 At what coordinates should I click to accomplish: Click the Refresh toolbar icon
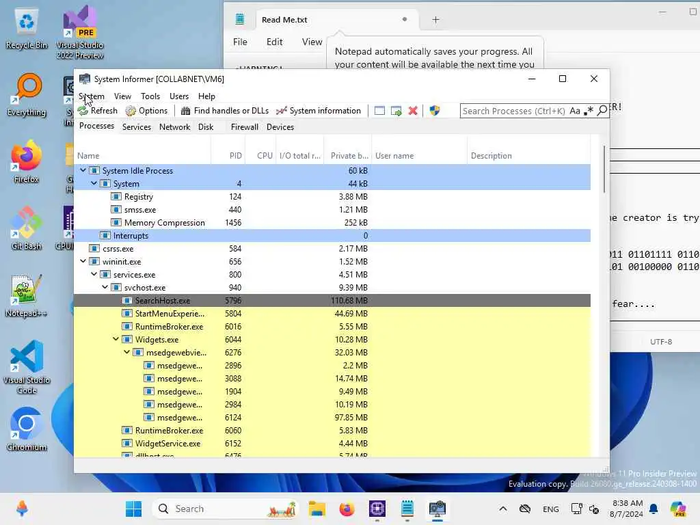coord(83,111)
